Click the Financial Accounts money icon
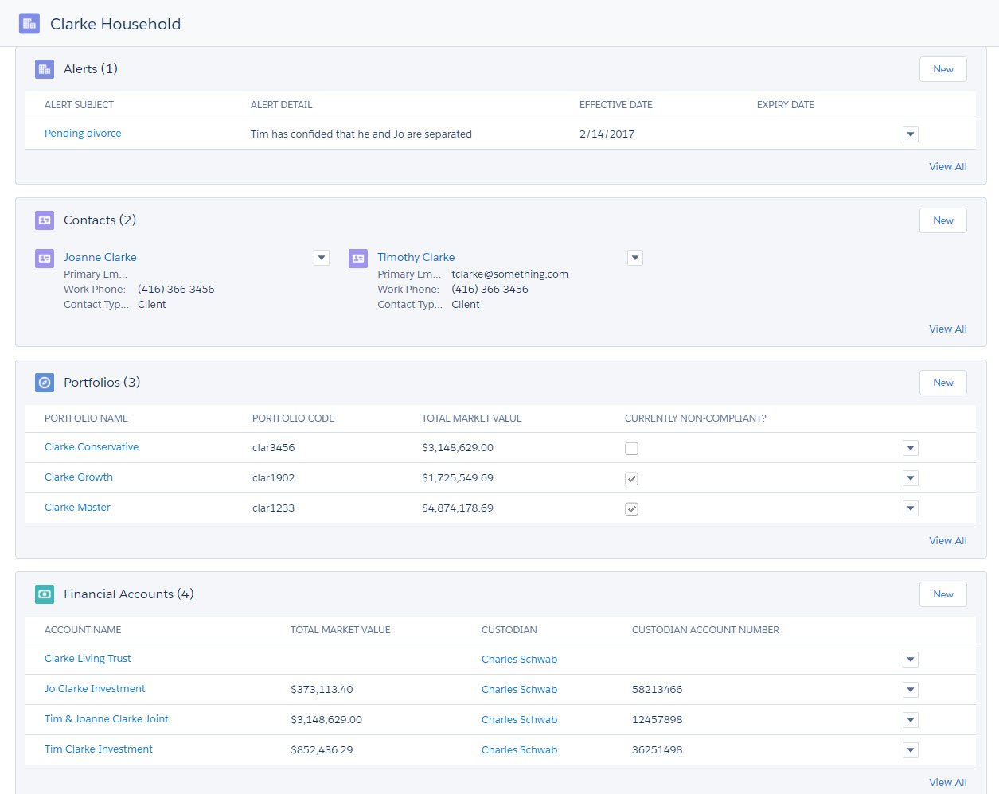Image resolution: width=999 pixels, height=794 pixels. coord(45,594)
